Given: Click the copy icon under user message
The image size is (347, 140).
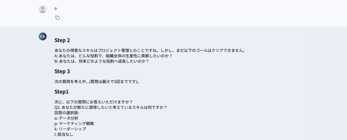Looking at the screenshot, I should pos(57,18).
